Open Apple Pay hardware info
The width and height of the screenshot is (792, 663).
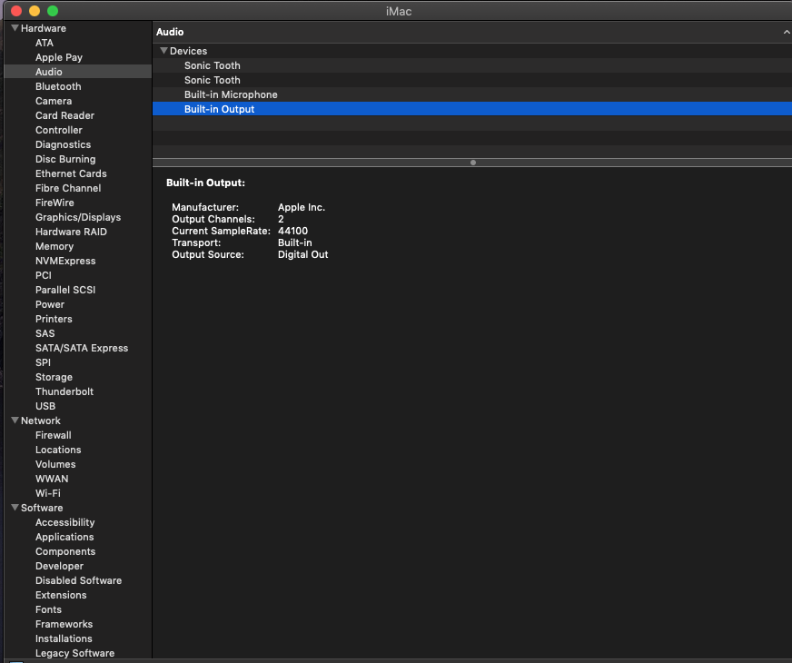tap(59, 57)
